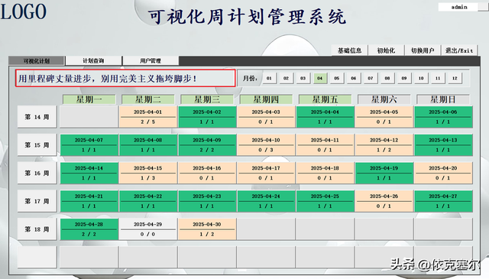Open the 2025-04-28 day cell
Image resolution: width=489 pixels, height=279 pixels.
coord(89,229)
